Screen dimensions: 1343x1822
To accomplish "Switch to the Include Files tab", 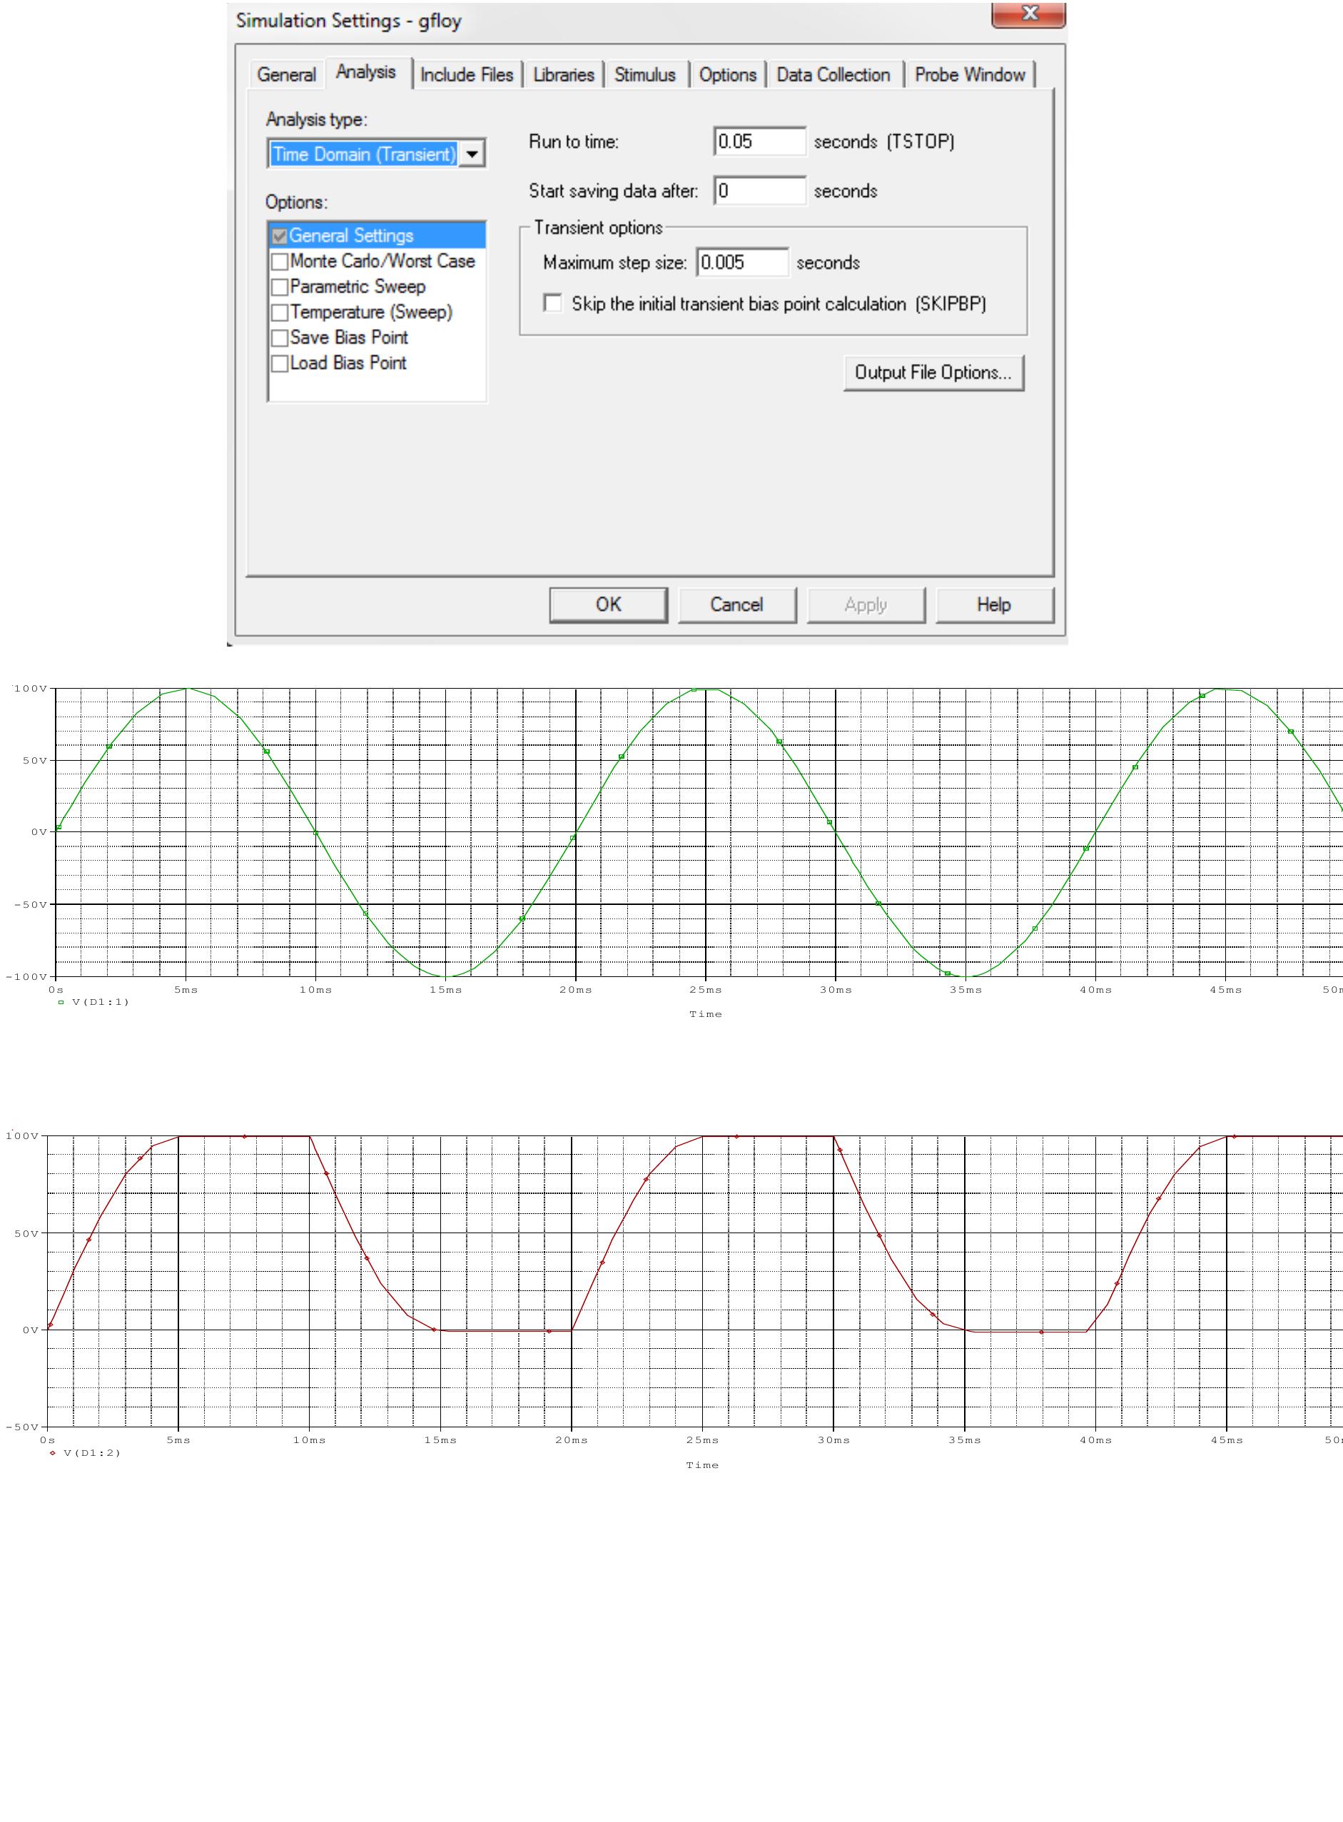I will [467, 75].
